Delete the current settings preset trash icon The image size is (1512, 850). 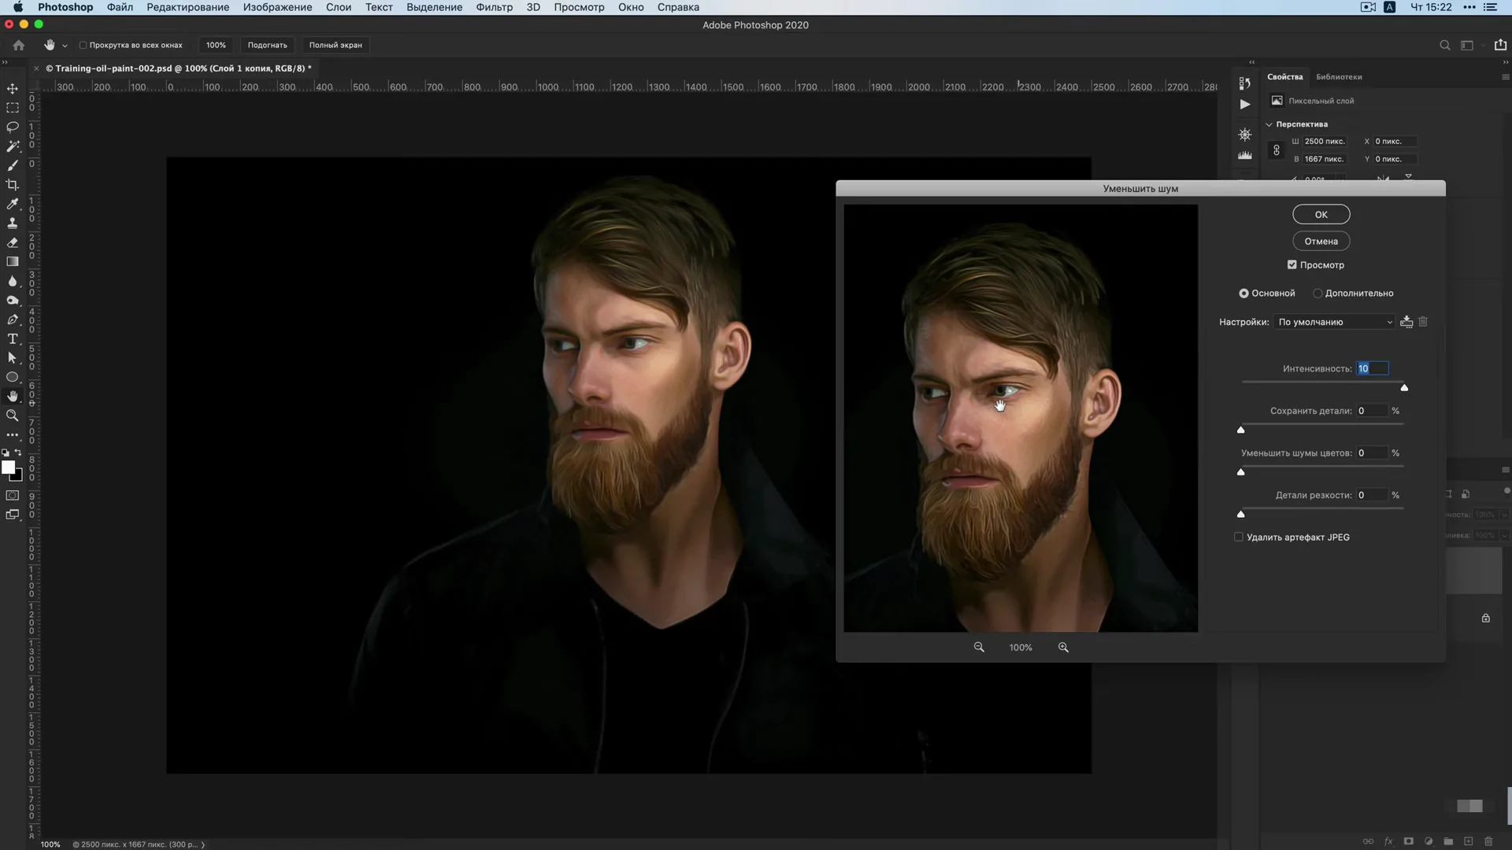click(1423, 321)
